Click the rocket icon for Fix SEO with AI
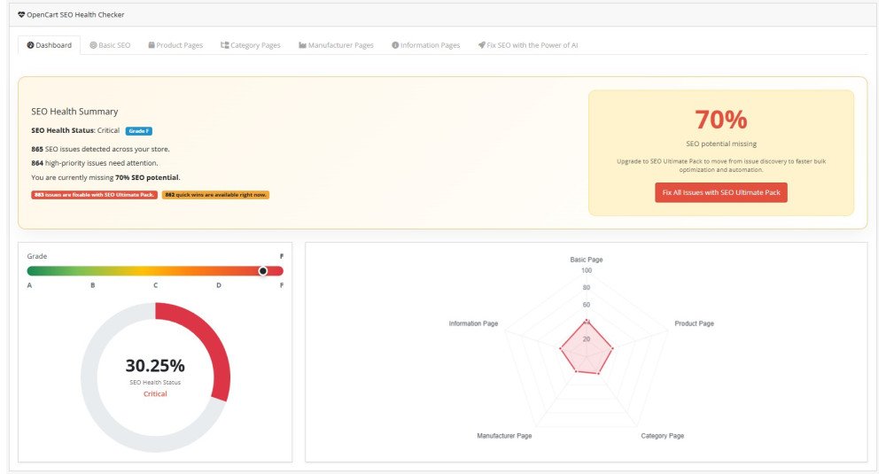Screen dimensions: 886x474 click(x=481, y=45)
